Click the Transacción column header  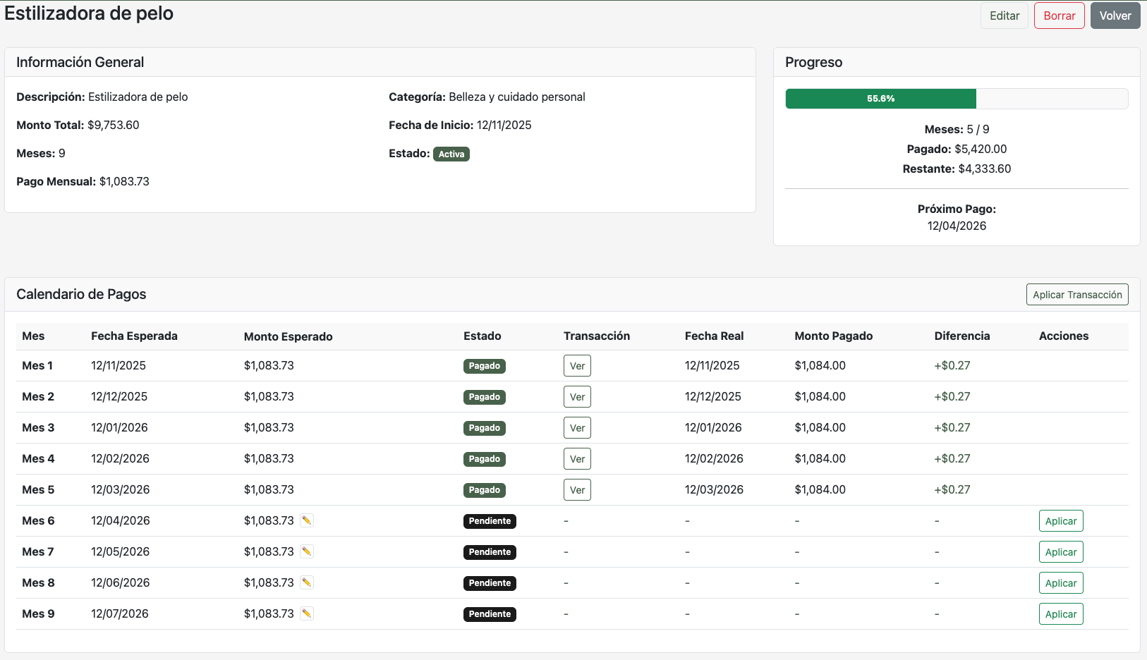[x=597, y=336]
